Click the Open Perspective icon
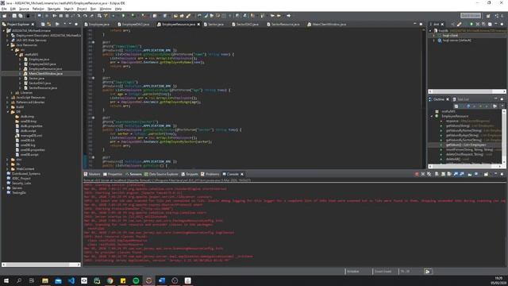508x286 pixels. point(488,16)
